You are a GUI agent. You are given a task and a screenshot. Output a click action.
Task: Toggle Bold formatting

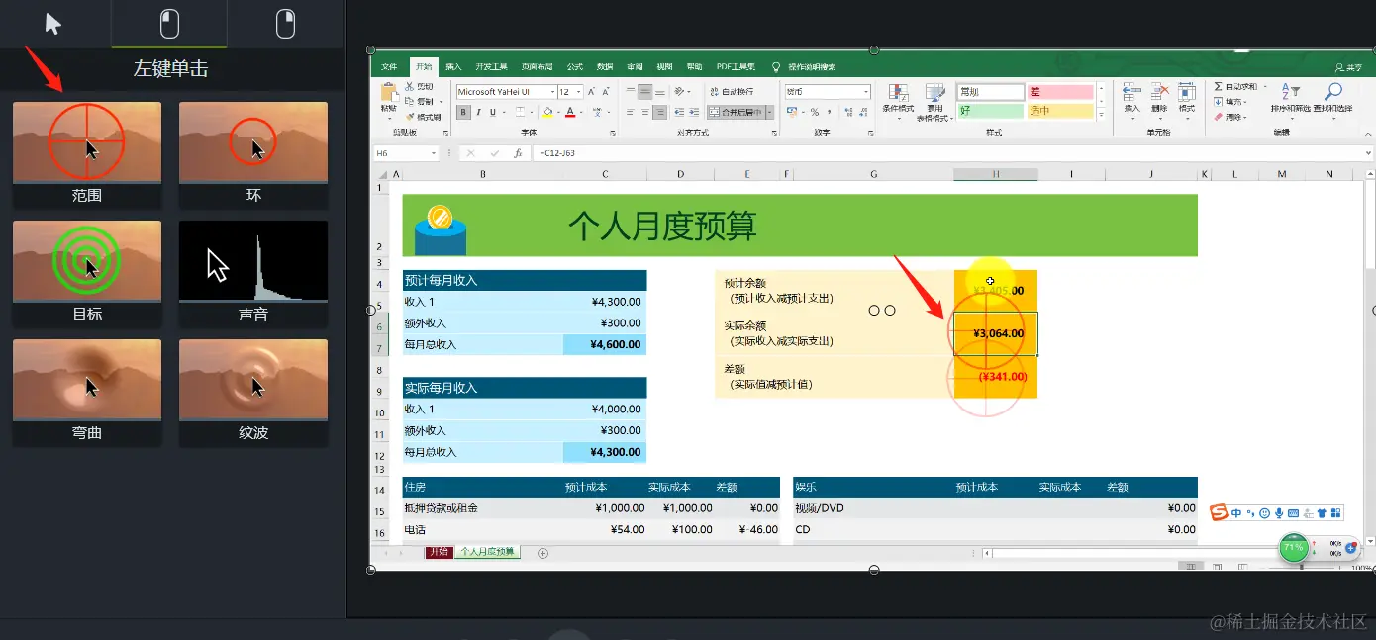[x=463, y=113]
